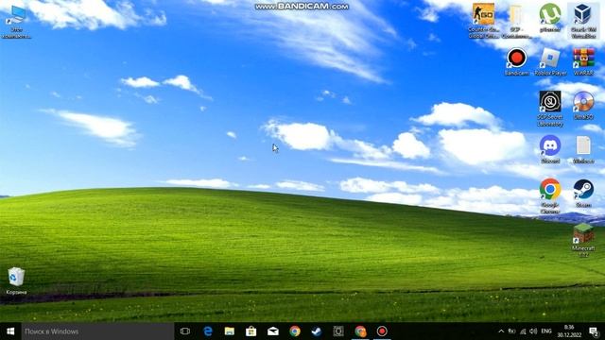Select the UltraISO disc desktop shortcut
The width and height of the screenshot is (605, 340).
coord(583,106)
